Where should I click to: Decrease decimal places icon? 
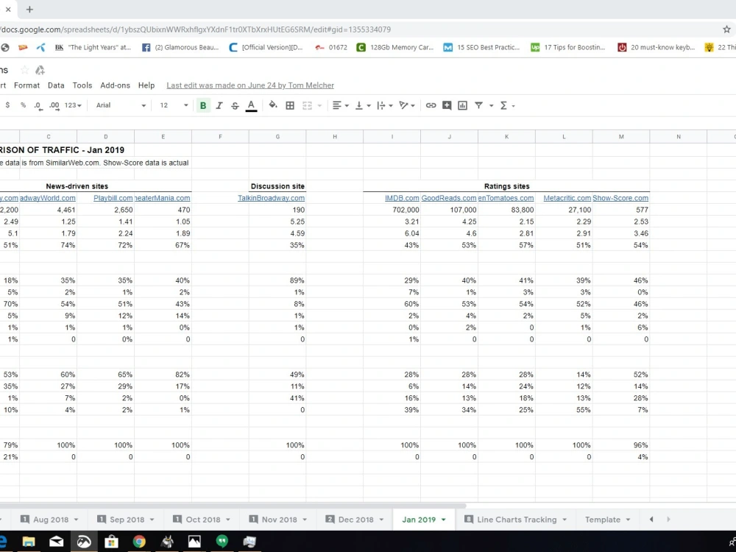pyautogui.click(x=38, y=105)
